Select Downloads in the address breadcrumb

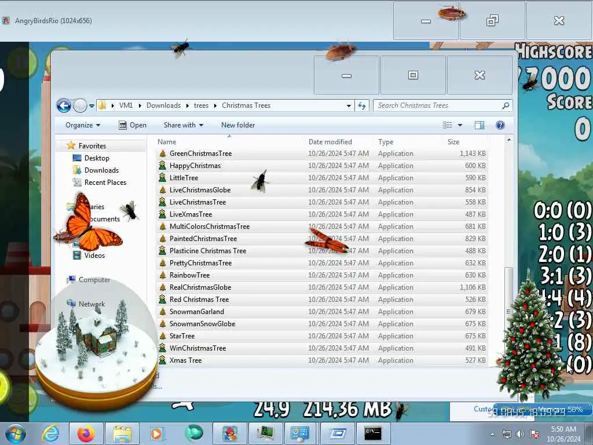(163, 105)
